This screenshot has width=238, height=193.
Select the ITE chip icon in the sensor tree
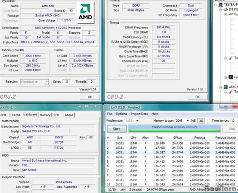coord(226,10)
